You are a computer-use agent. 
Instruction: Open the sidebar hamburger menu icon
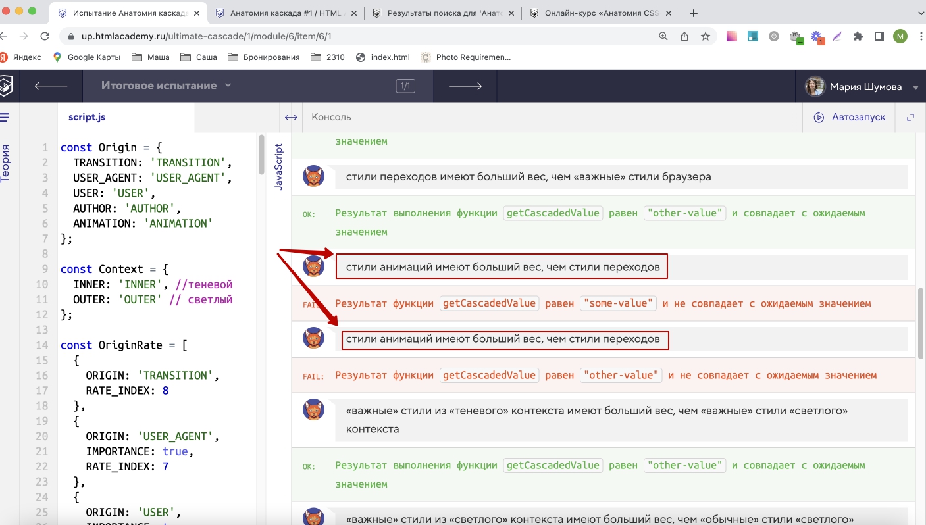click(x=5, y=118)
